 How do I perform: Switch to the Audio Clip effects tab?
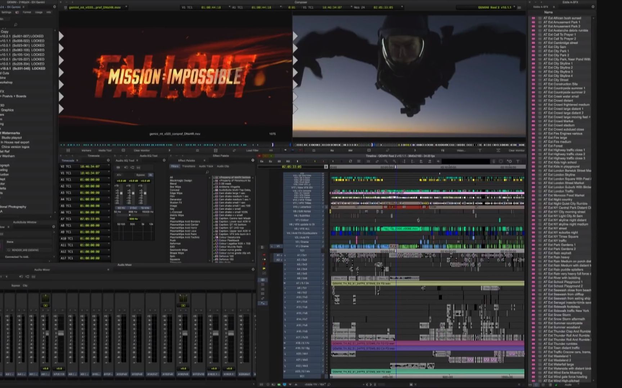223,166
